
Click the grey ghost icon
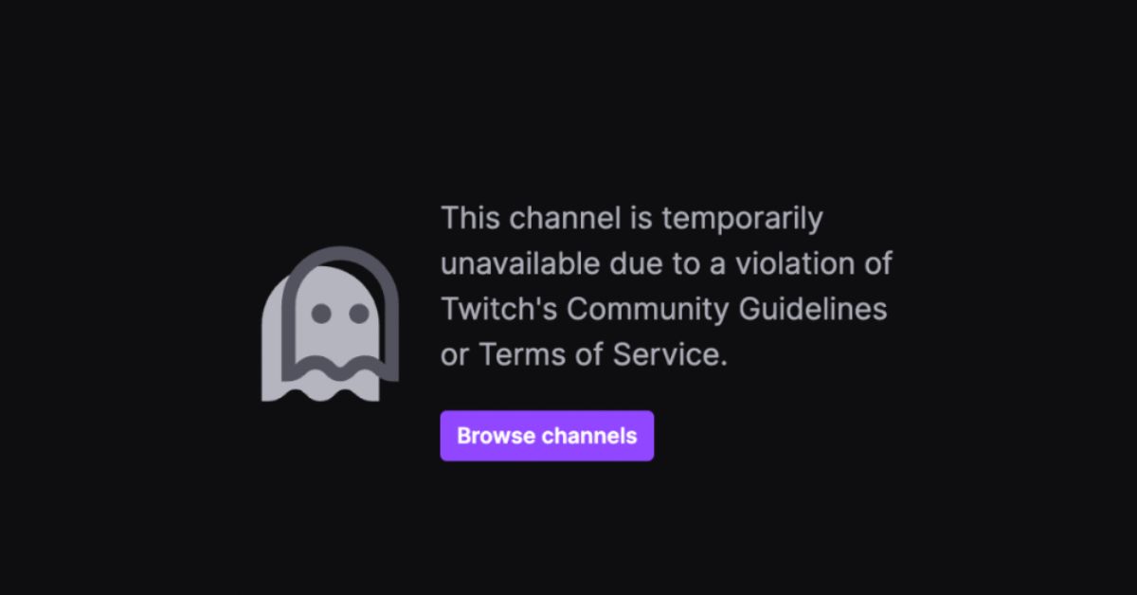[331, 324]
